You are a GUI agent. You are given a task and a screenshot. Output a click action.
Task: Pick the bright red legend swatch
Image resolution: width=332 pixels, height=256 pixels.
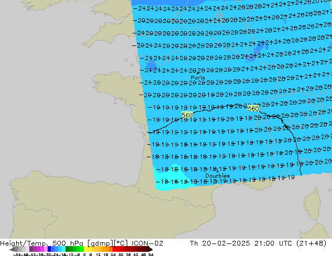(114, 249)
